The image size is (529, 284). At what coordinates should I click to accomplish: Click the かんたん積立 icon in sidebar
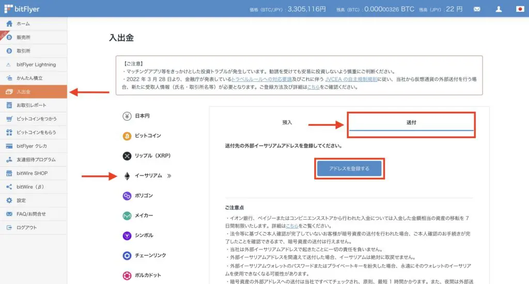pos(9,78)
